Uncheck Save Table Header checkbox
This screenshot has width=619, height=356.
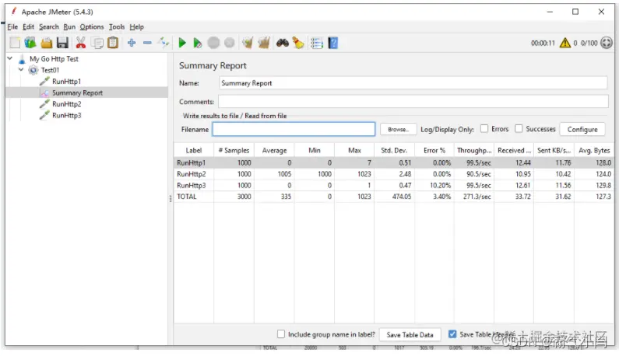(452, 334)
